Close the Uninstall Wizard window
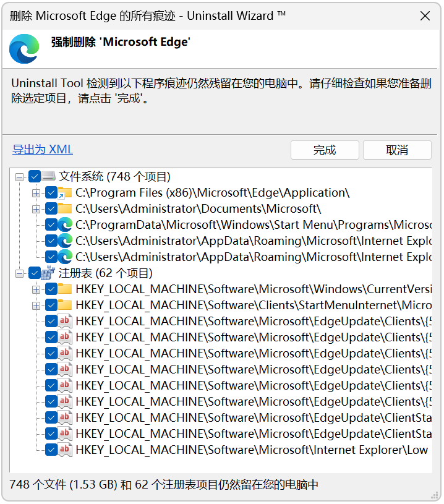 pos(425,15)
